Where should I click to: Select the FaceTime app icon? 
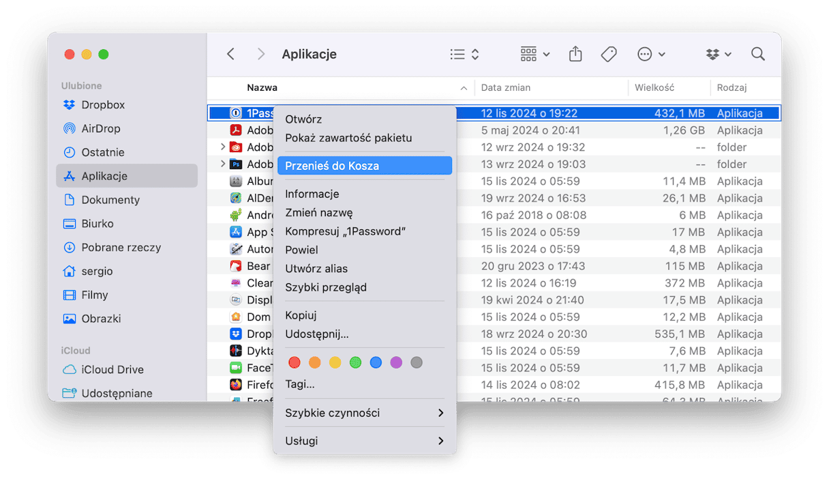click(x=236, y=368)
